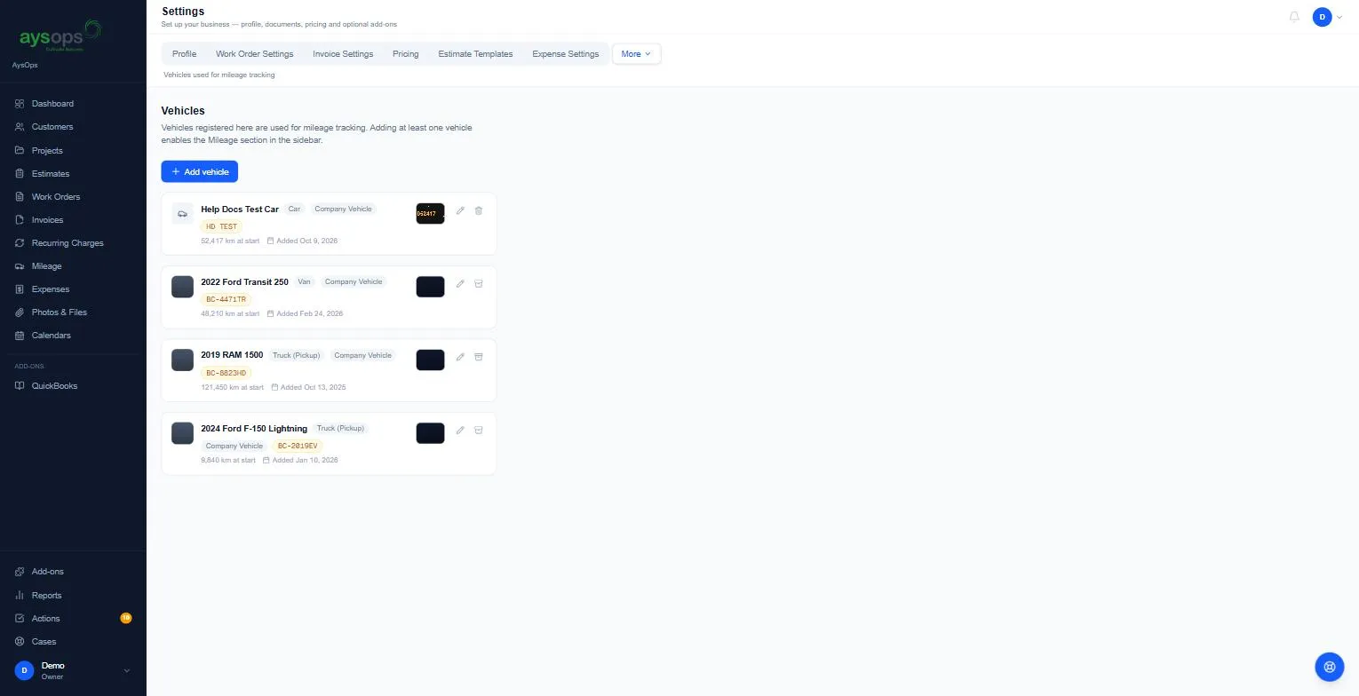Delete the Help Docs Test Car vehicle
This screenshot has width=1359, height=696.
pos(479,211)
